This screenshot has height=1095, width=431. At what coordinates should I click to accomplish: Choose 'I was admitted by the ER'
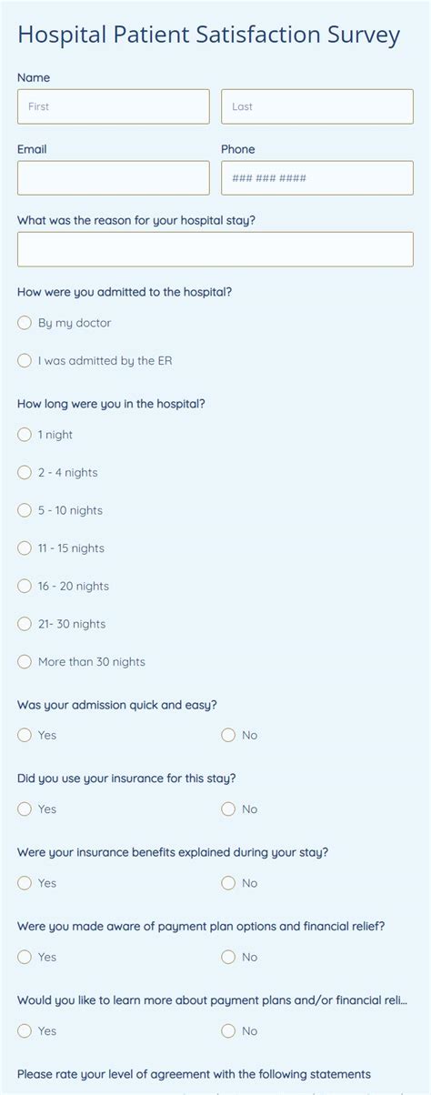point(25,360)
